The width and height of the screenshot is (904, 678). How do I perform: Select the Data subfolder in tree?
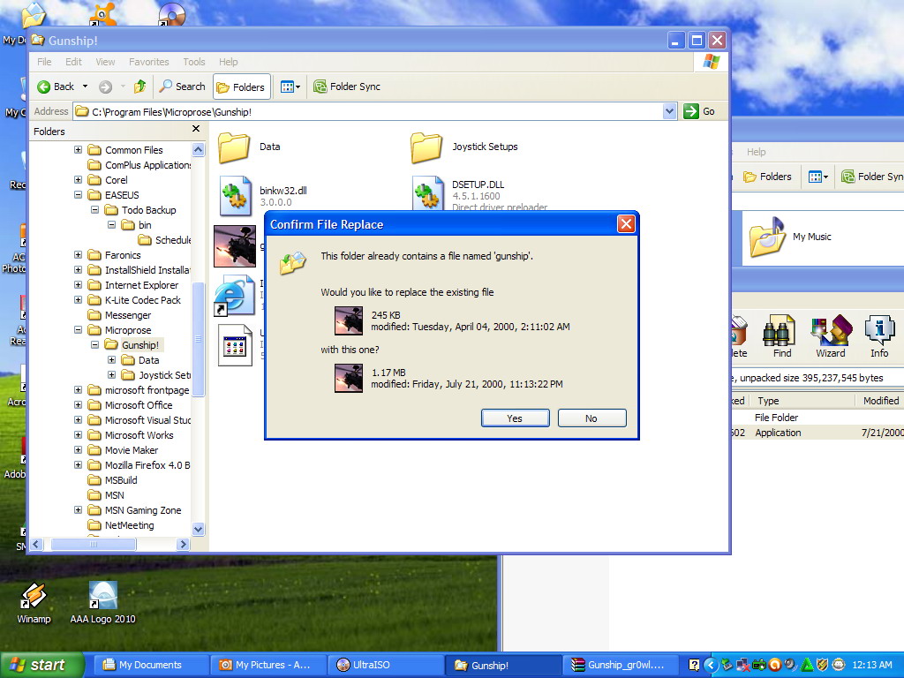click(148, 360)
